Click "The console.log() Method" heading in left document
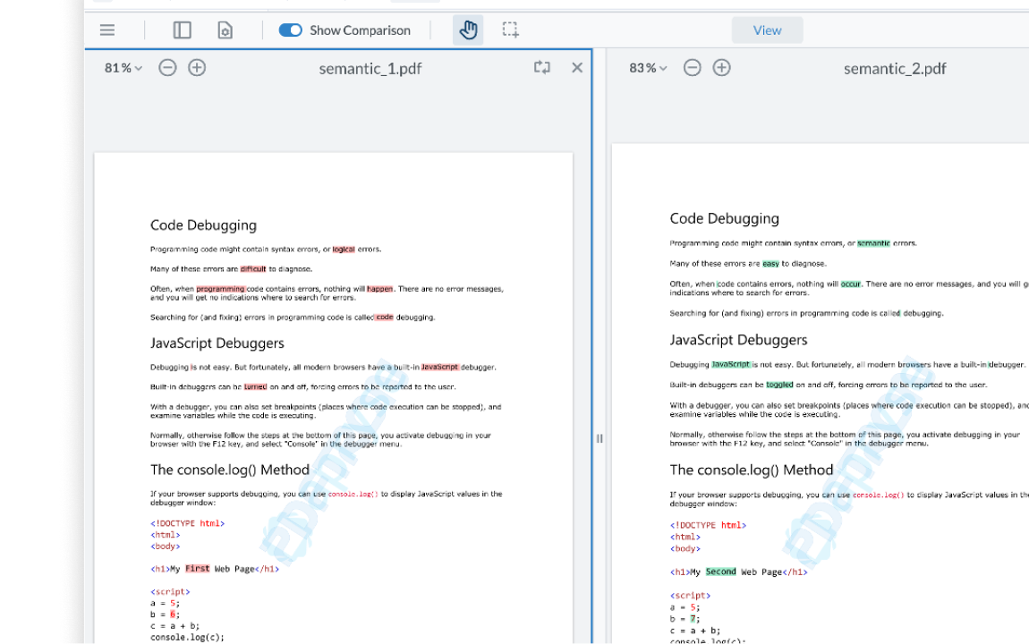 tap(230, 470)
